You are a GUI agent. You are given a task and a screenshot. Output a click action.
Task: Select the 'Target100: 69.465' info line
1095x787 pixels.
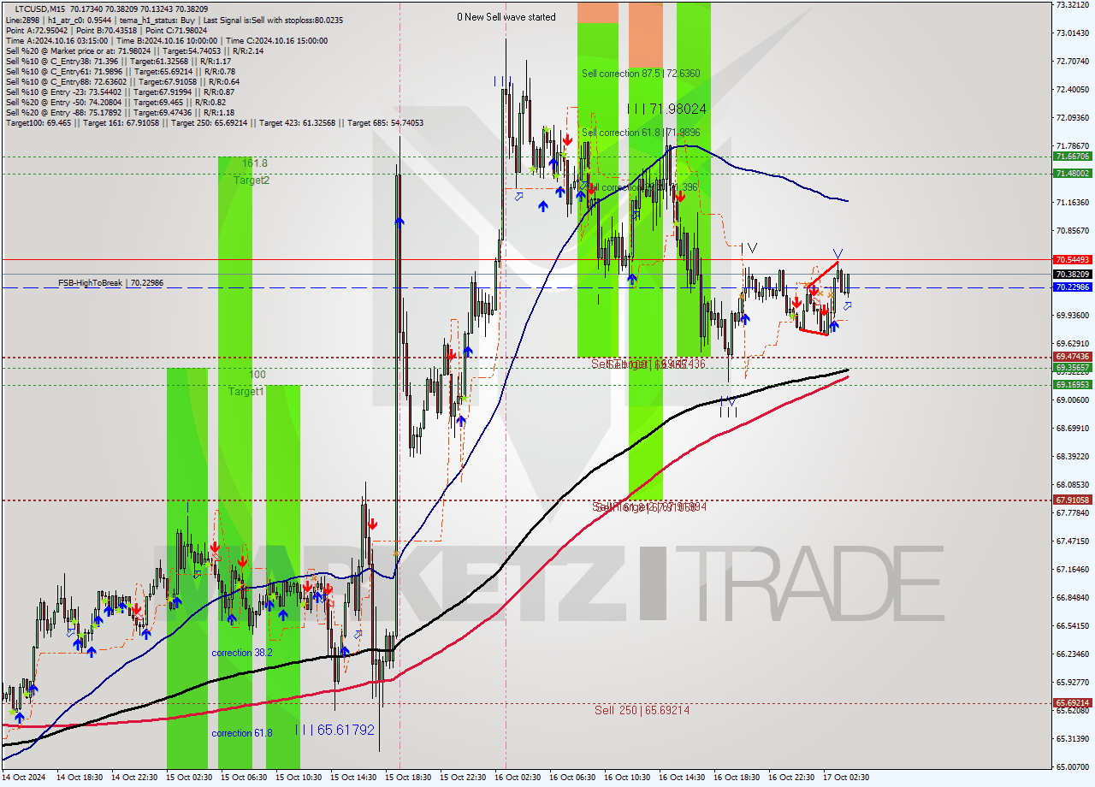(x=214, y=122)
